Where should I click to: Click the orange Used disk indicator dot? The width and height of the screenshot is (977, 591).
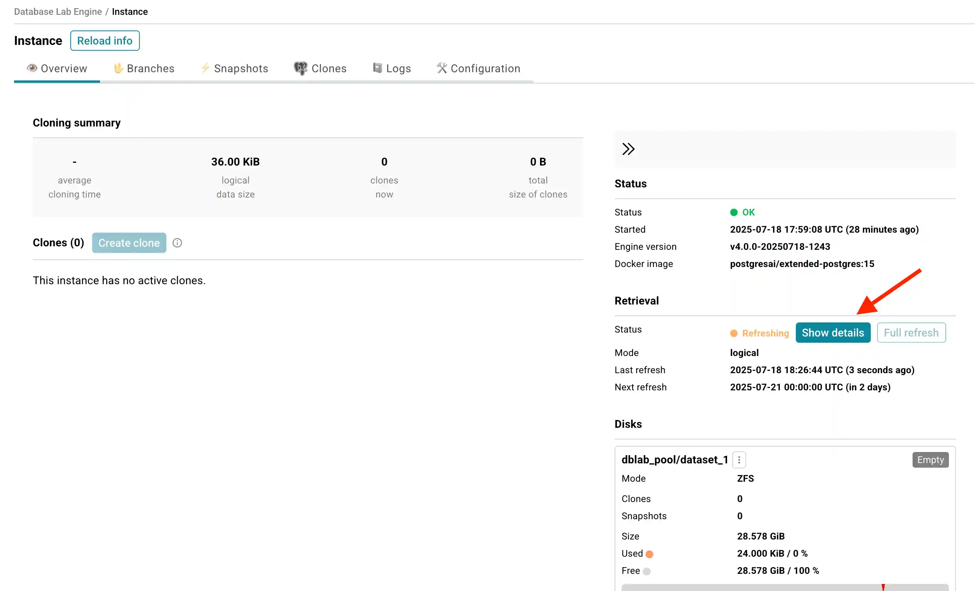(649, 554)
